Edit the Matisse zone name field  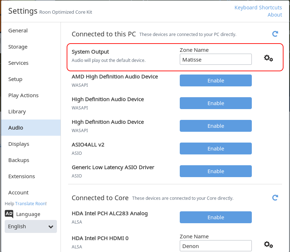[x=216, y=59]
